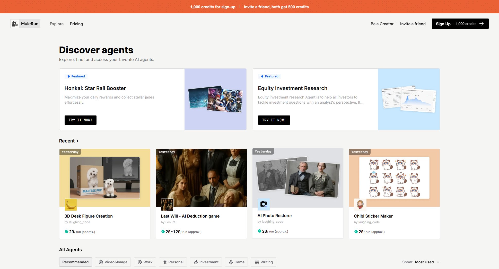Click the Most Used dropdown chevron
Image resolution: width=499 pixels, height=269 pixels.
click(x=438, y=262)
